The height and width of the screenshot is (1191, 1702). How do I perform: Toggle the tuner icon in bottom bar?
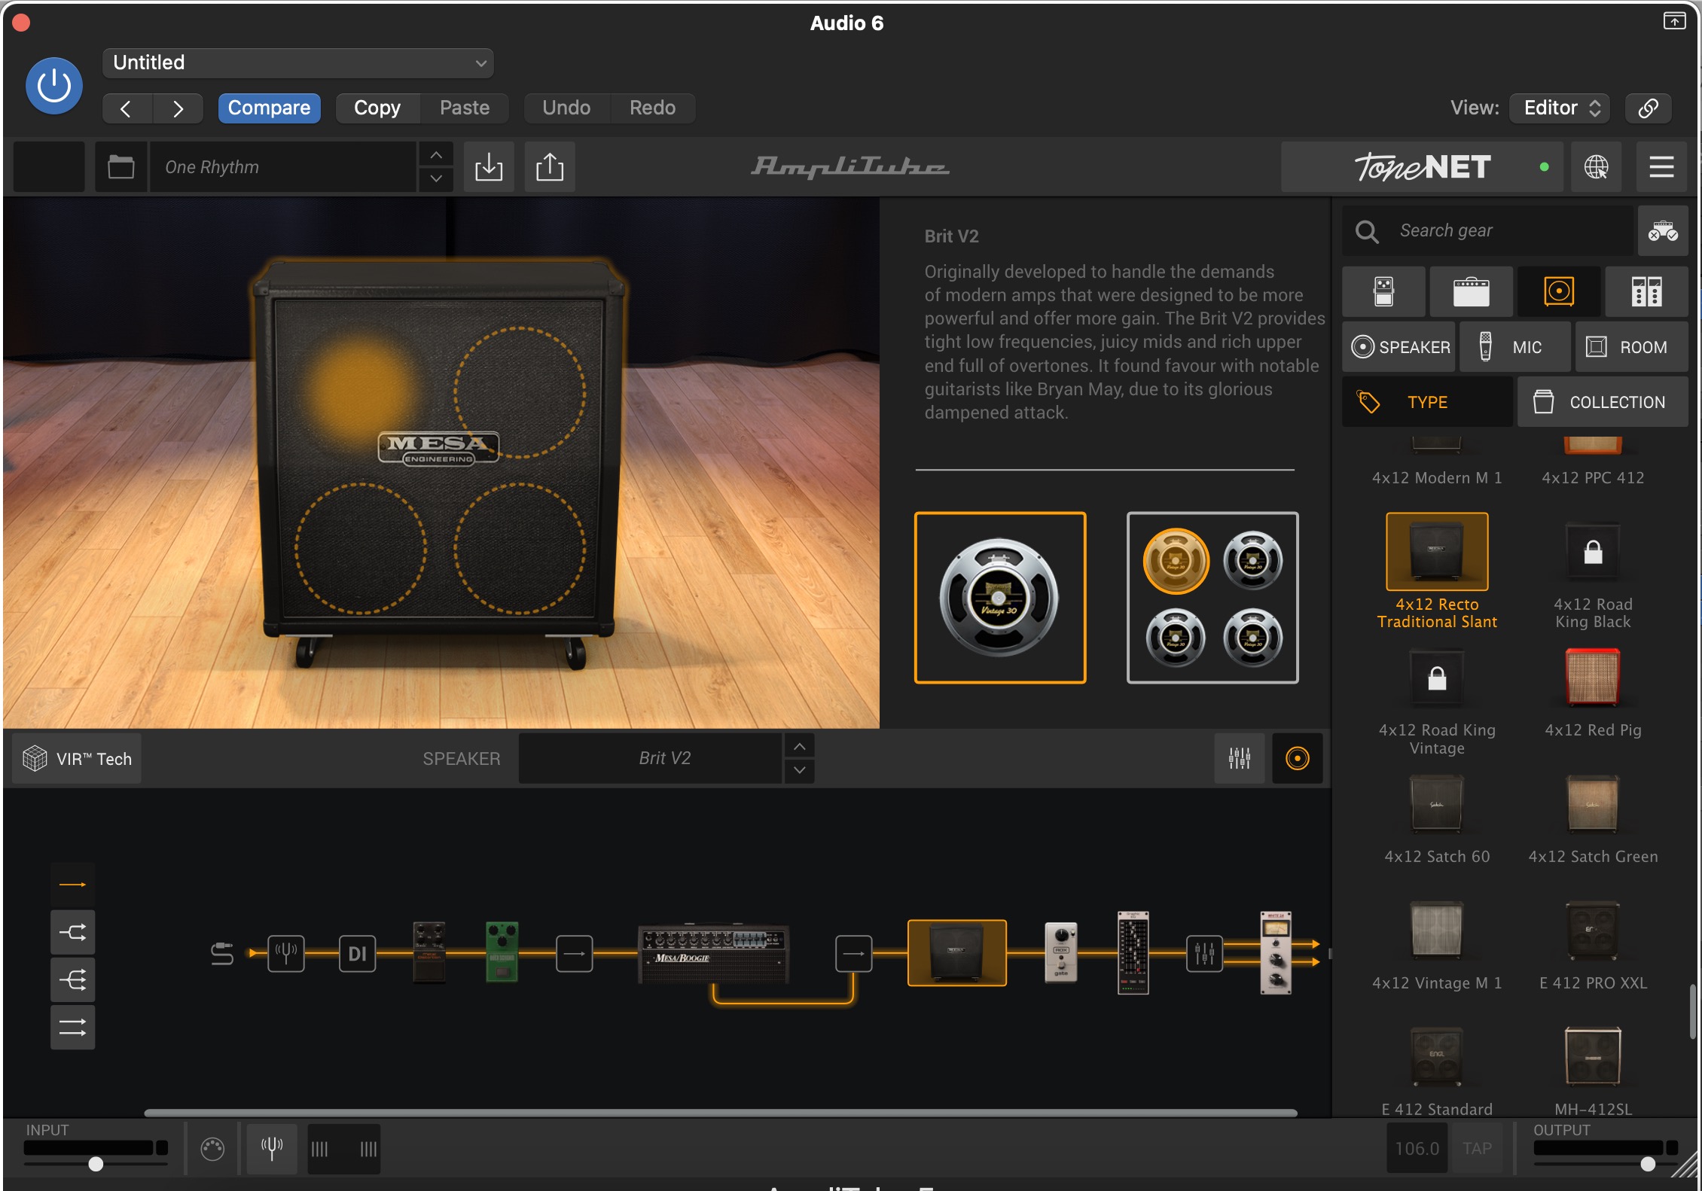point(272,1149)
